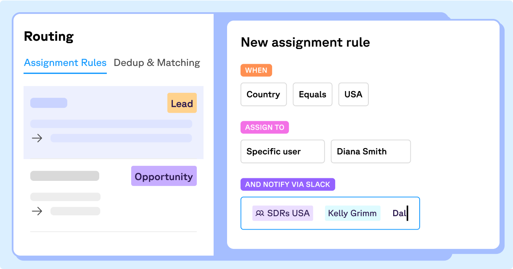Select the SDRs USA recipient chip
This screenshot has width=513, height=269.
pyautogui.click(x=283, y=213)
